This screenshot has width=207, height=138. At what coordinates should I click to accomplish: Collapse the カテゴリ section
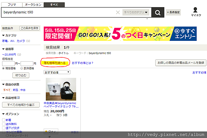pyautogui.click(x=9, y=35)
